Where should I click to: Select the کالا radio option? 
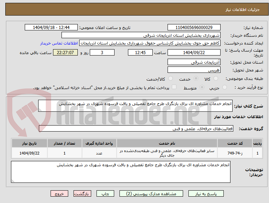pyautogui.click(x=216, y=79)
